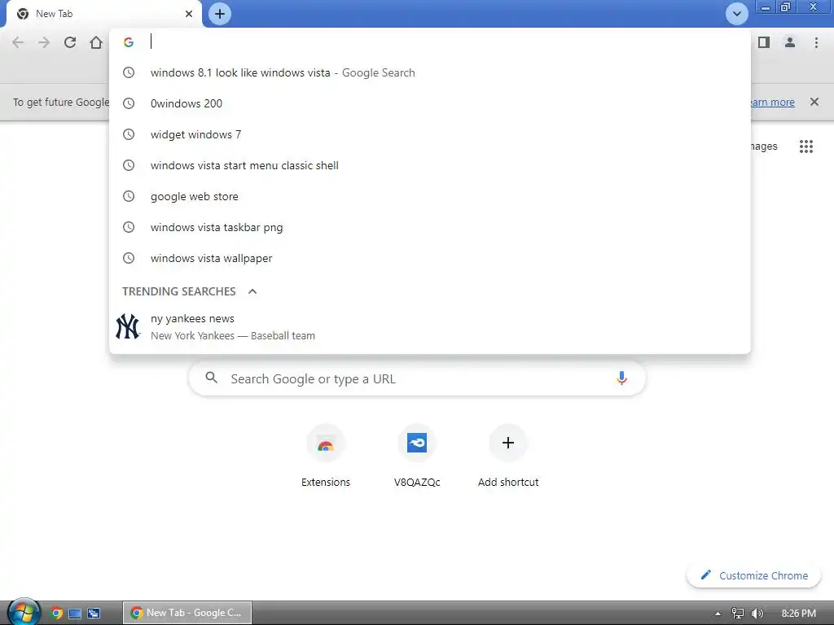Choose 'windows vista wallpaper' suggestion
Screen dimensions: 834x625
point(430,258)
